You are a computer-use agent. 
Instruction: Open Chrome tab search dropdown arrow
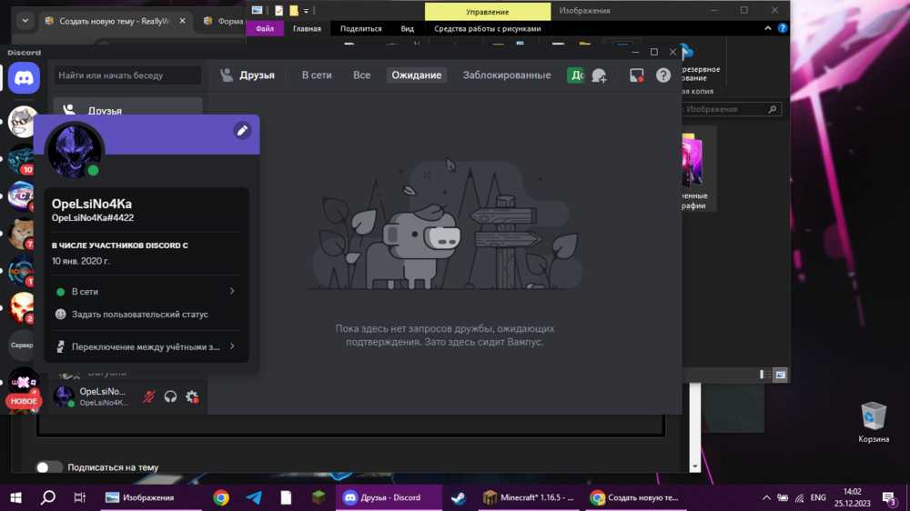pos(25,21)
